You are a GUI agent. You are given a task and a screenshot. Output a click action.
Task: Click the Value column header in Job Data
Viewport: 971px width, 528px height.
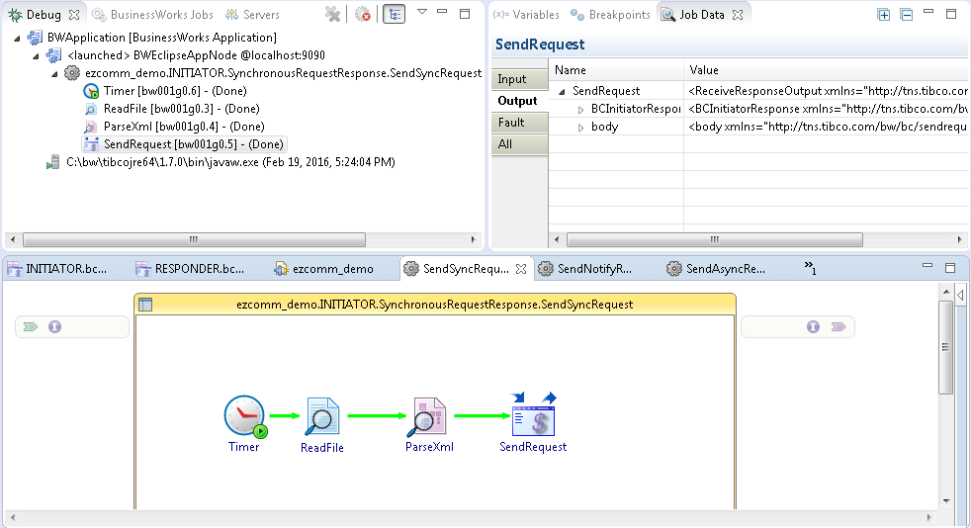pyautogui.click(x=827, y=70)
